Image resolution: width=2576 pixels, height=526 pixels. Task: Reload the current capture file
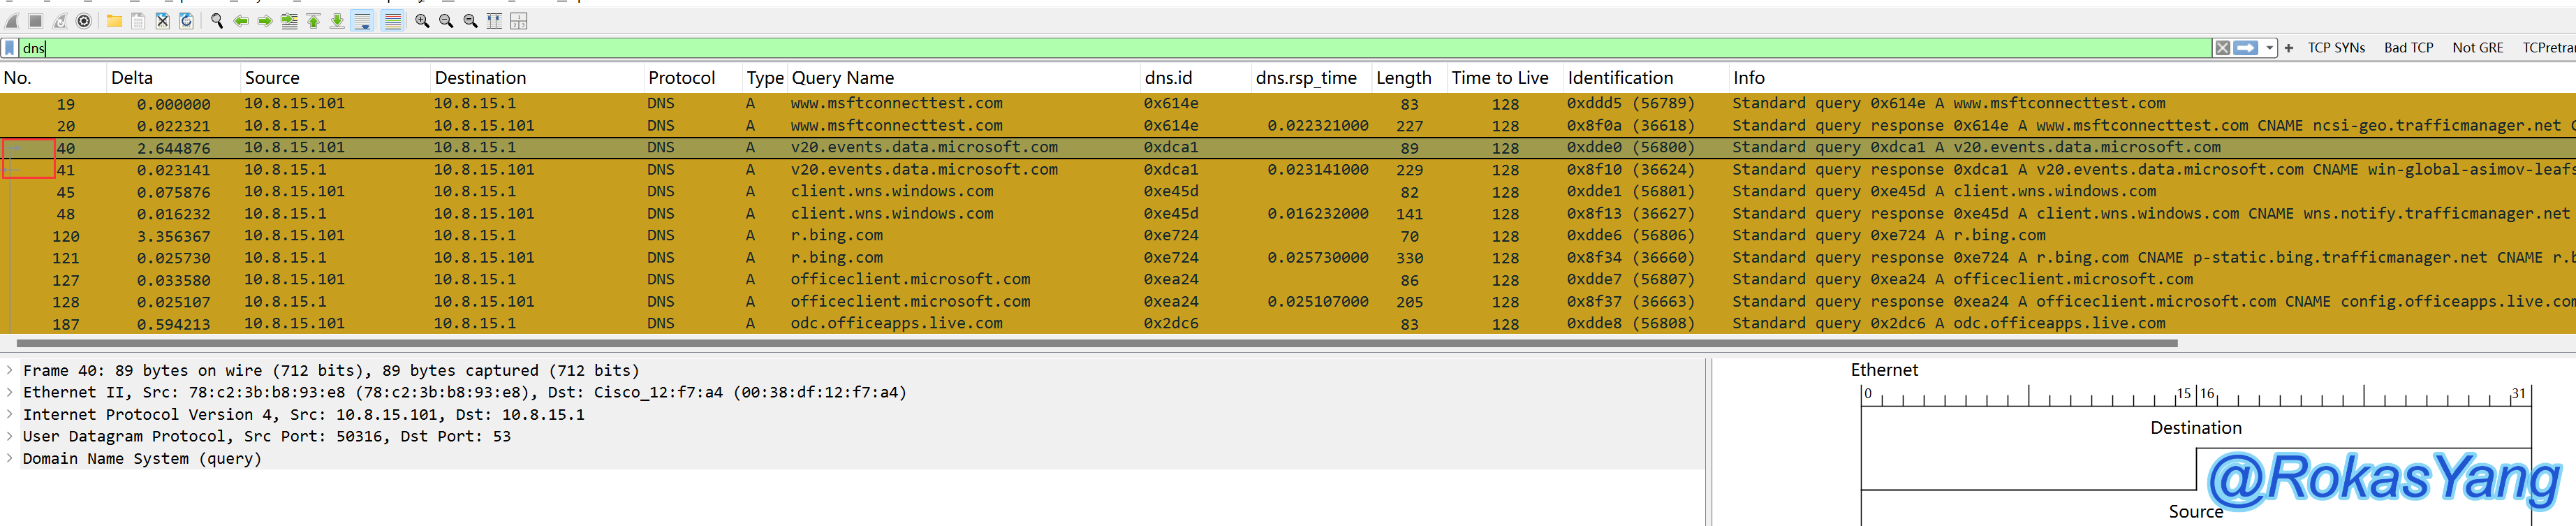pyautogui.click(x=186, y=21)
